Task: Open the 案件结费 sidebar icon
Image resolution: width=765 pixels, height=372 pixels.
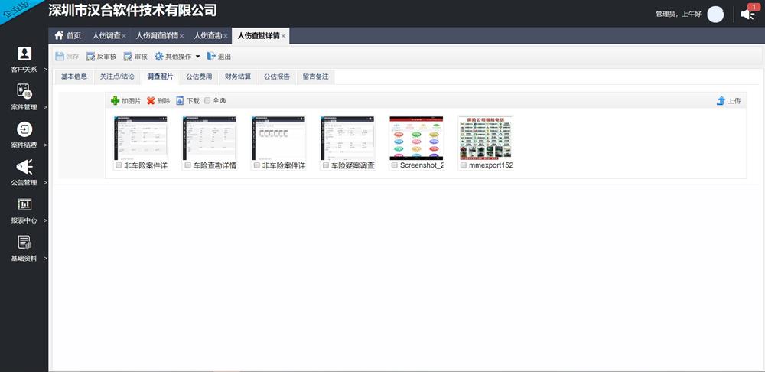Action: point(24,129)
